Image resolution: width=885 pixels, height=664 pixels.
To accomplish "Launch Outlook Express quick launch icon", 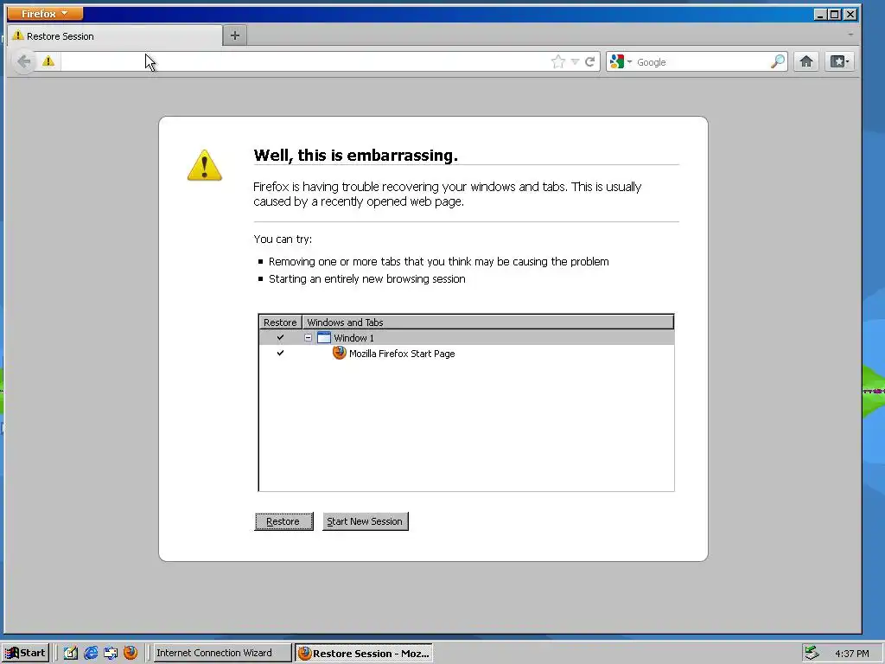I will 111,653.
